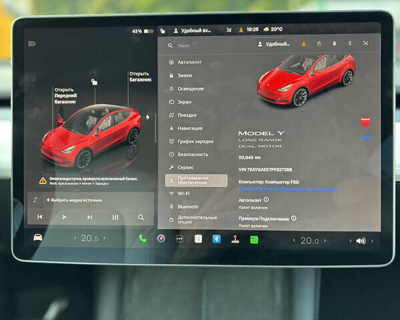Open the green energy app icon
Viewport: 400px width, 320px height.
pos(254,240)
